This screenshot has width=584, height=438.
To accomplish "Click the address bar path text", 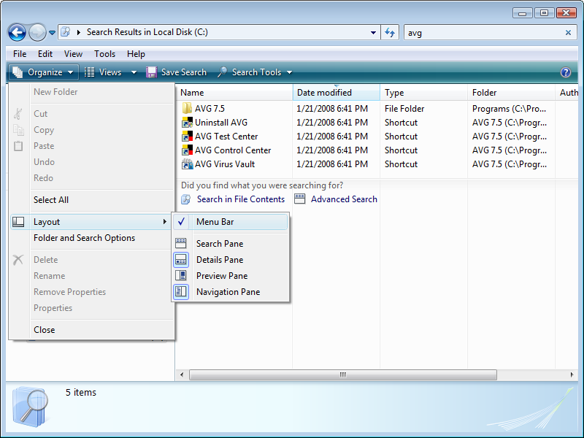I will (x=147, y=32).
